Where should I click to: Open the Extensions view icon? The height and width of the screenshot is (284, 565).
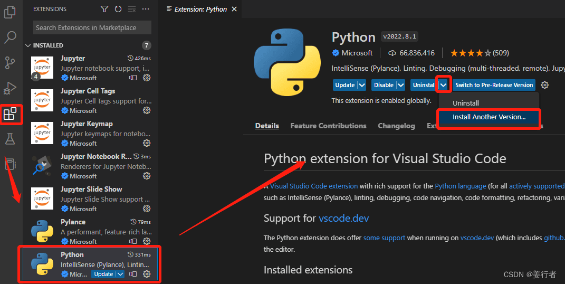pos(10,114)
